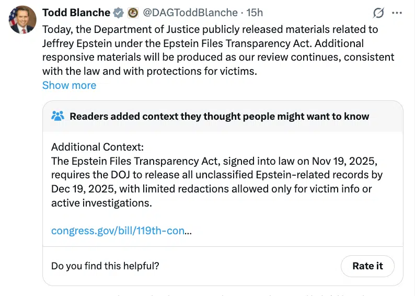Open the Todd Blanche display name link

76,12
